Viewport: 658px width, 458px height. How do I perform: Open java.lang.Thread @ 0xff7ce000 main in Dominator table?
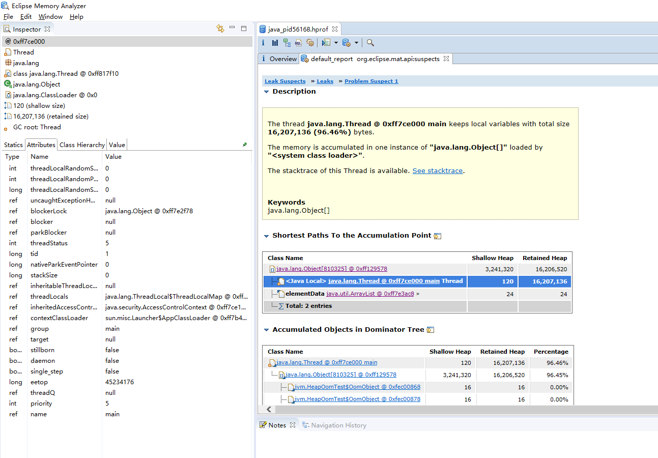point(327,362)
